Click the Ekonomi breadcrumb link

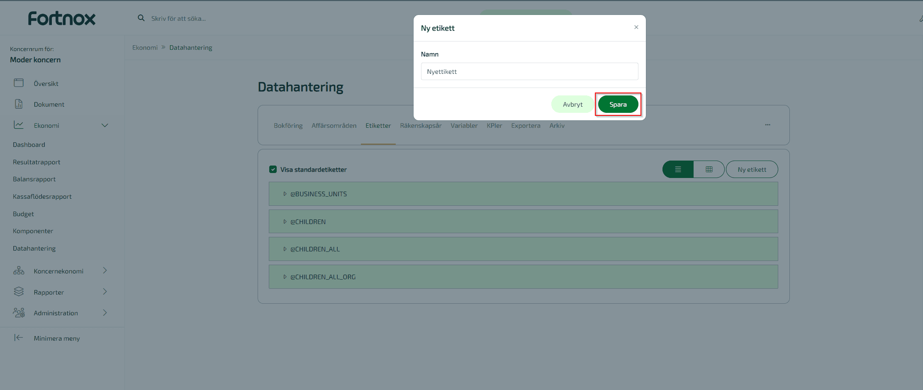[x=145, y=47]
